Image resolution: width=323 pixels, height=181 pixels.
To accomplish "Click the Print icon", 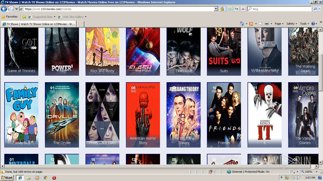I will coord(267,24).
